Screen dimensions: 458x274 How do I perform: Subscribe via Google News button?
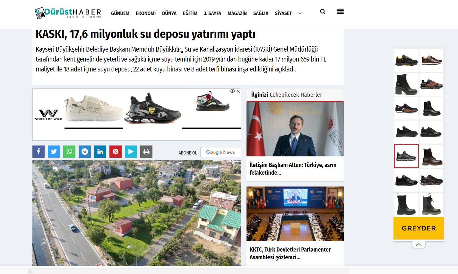(220, 152)
